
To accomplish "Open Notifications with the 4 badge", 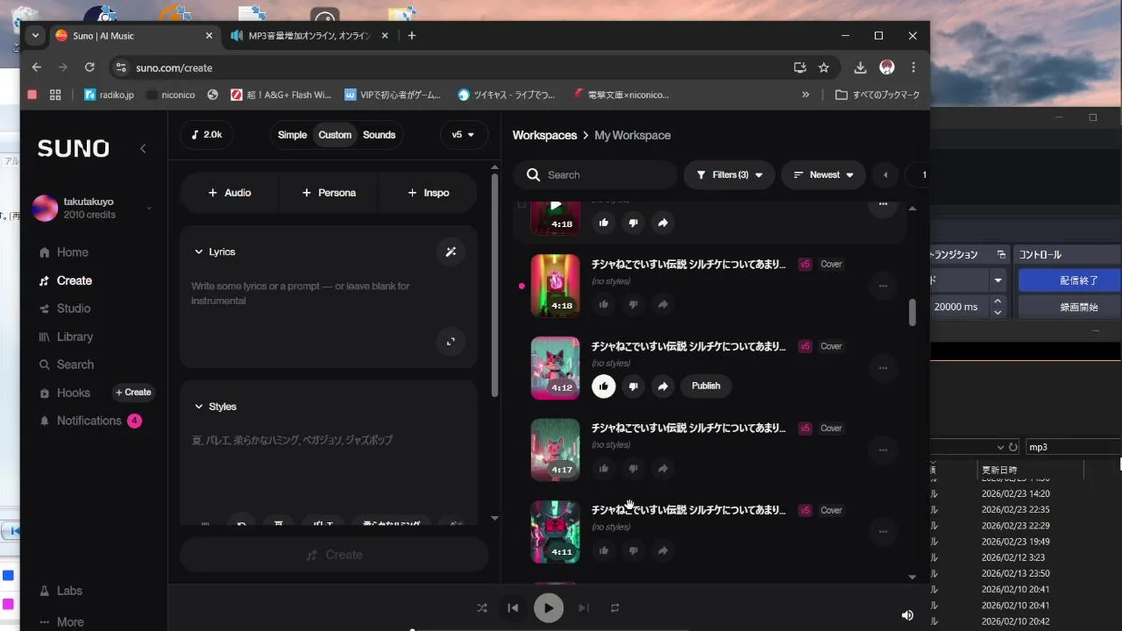I will [x=89, y=421].
